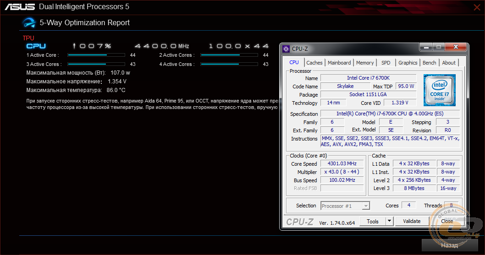Click the red TPU label
The width and height of the screenshot is (485, 255).
(28, 38)
